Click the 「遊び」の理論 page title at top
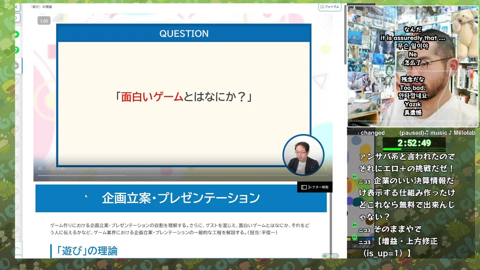The height and width of the screenshot is (270, 480). 41,7
